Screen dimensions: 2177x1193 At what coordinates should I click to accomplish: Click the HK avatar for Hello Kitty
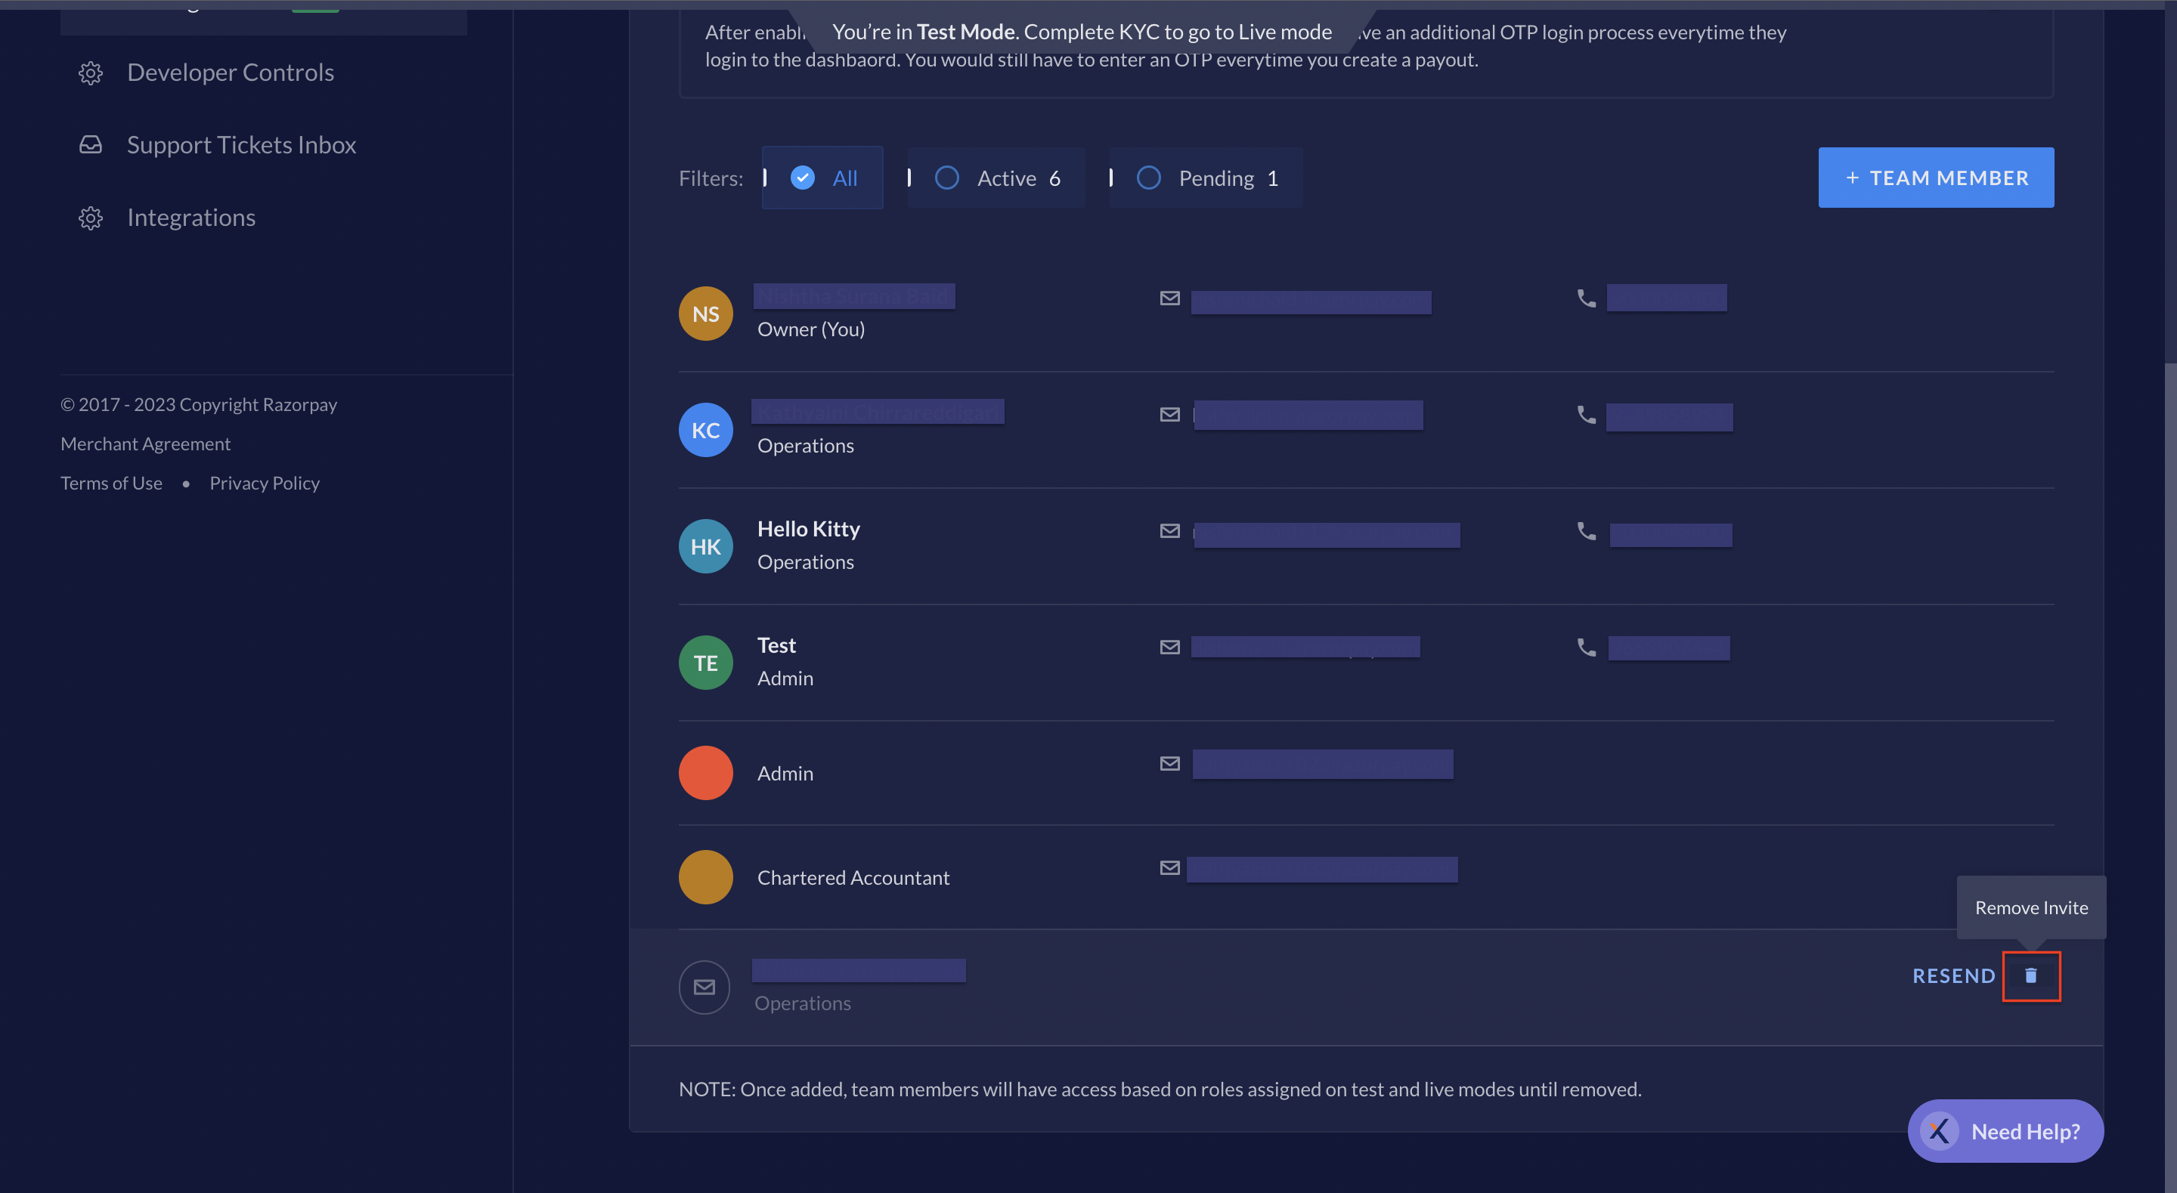(706, 547)
